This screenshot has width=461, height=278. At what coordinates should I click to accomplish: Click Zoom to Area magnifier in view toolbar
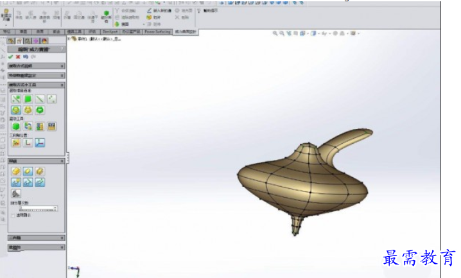pyautogui.click(x=282, y=33)
